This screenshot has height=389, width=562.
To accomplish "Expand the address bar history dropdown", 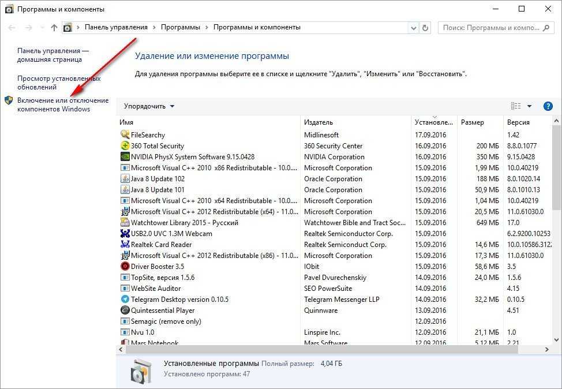I will [x=413, y=27].
